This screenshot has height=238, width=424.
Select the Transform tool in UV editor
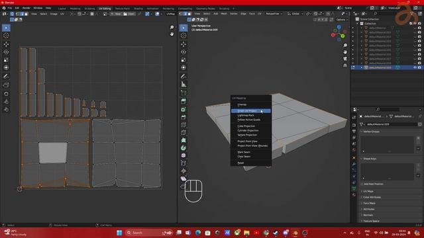pos(6,67)
